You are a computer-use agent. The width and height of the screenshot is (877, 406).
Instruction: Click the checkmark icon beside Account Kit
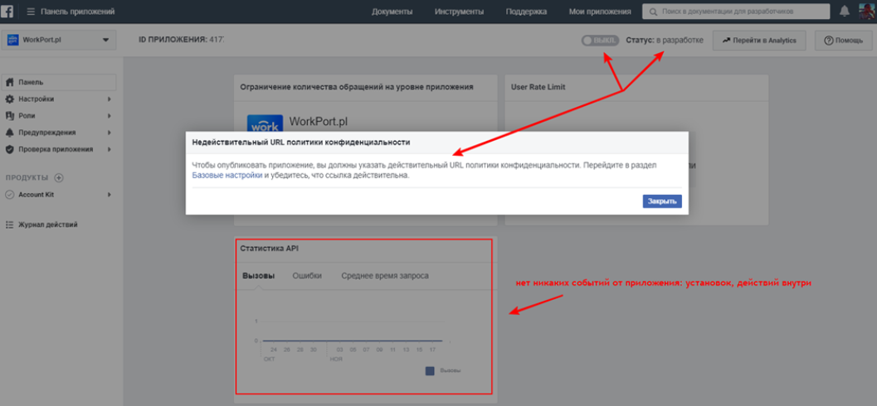tap(9, 195)
